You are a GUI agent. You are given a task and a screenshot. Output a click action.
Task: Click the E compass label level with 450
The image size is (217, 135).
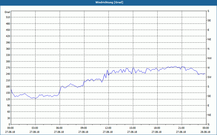point(208,30)
